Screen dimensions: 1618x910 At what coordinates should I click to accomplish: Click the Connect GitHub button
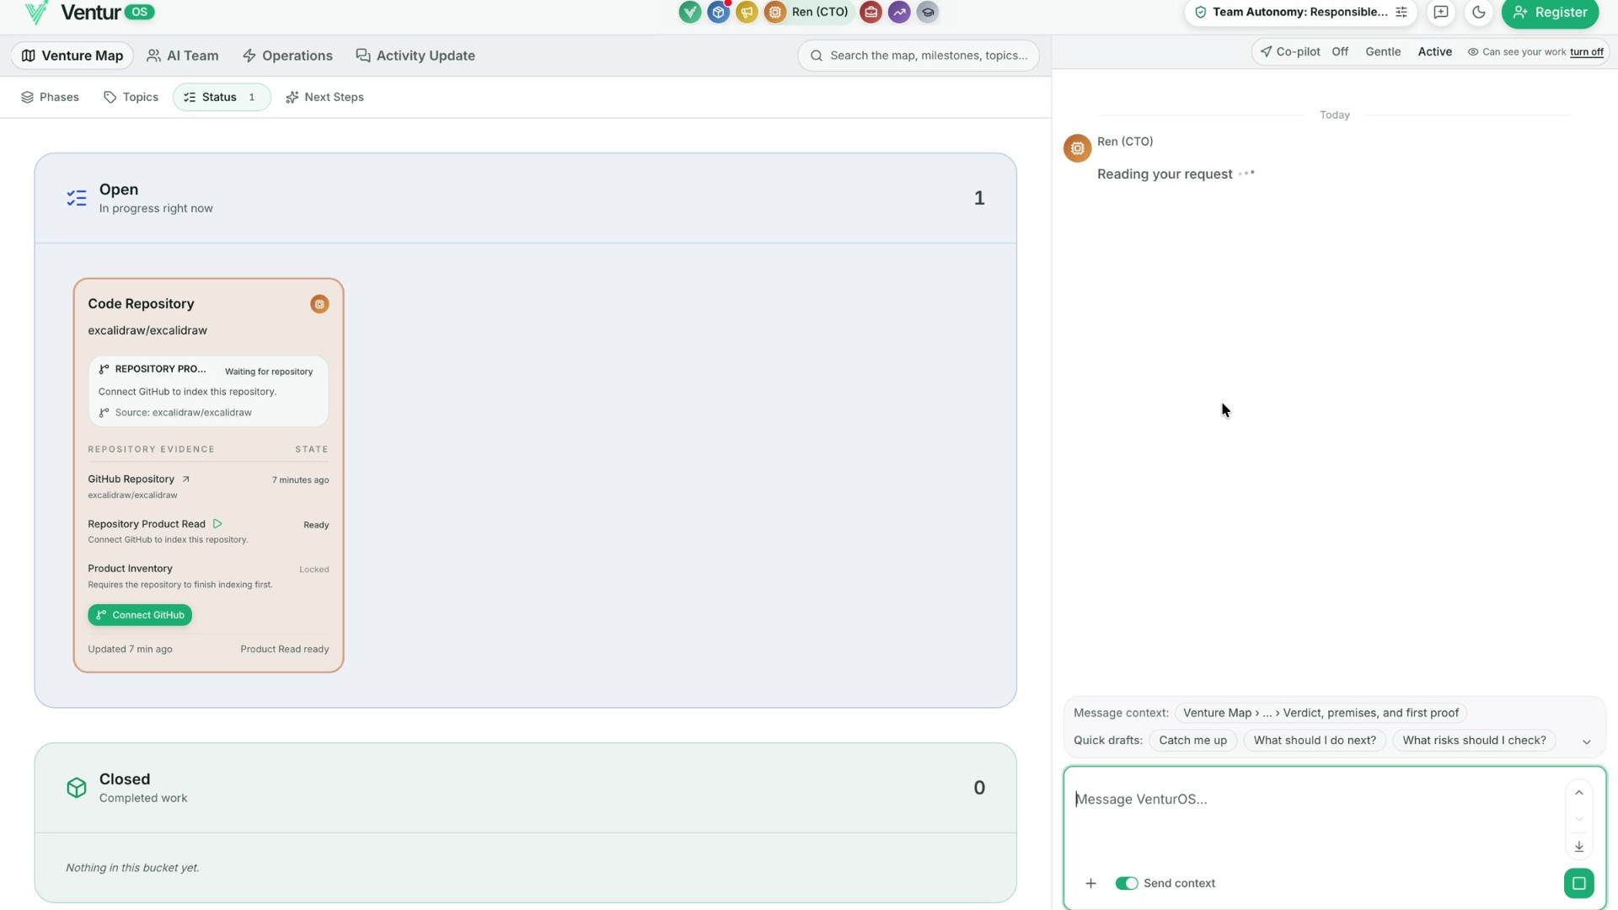click(140, 615)
